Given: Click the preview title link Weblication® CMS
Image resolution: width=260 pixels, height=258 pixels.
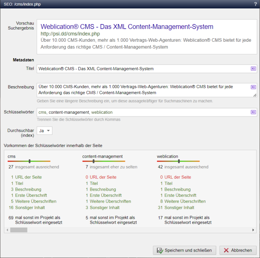Looking at the screenshot, I should [x=127, y=26].
